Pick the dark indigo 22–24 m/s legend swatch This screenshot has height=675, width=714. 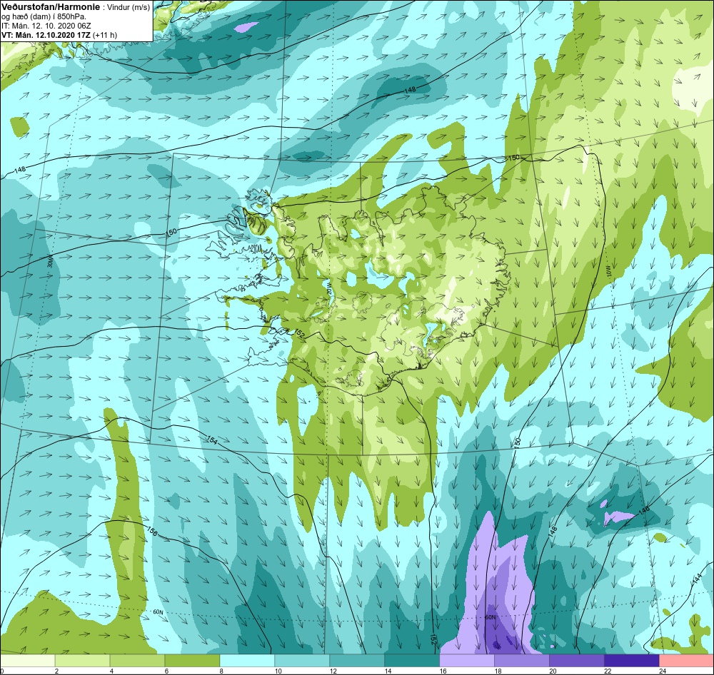[x=632, y=661]
